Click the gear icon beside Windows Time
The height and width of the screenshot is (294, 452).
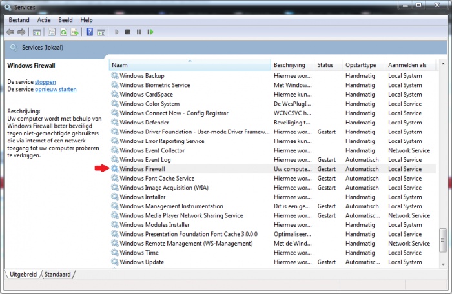(x=115, y=253)
